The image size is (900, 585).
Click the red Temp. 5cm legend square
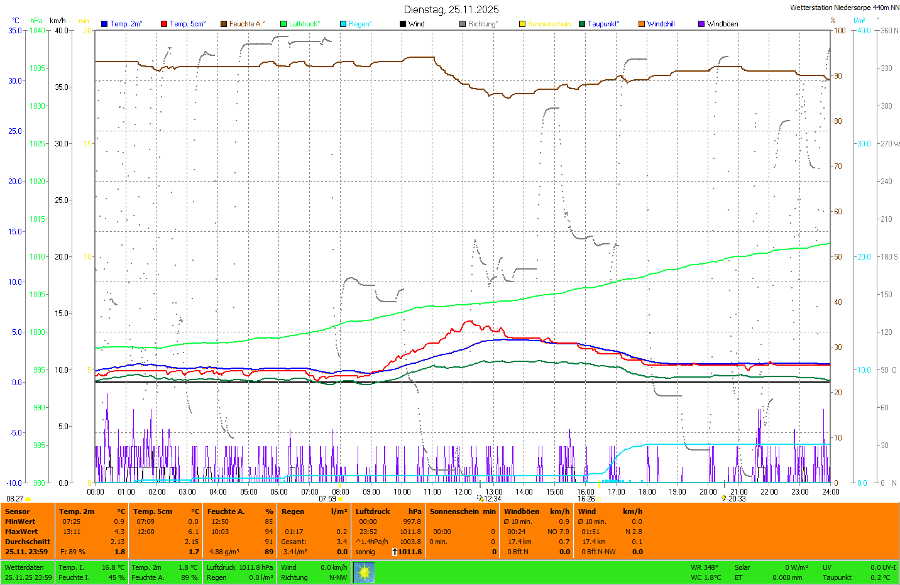tap(164, 24)
